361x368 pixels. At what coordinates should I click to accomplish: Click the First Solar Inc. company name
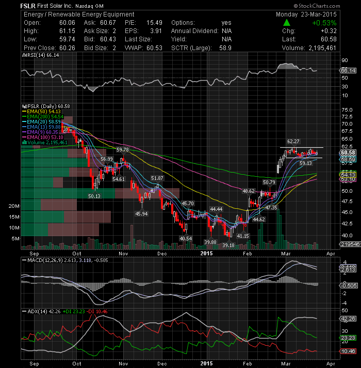[55, 6]
